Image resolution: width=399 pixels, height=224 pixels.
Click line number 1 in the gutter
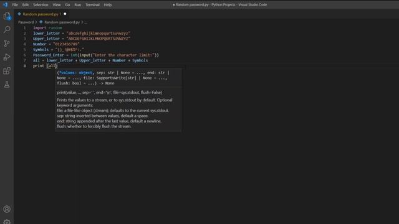(25, 27)
